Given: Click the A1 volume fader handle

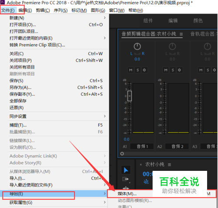Looking at the screenshot, I should (x=129, y=96).
